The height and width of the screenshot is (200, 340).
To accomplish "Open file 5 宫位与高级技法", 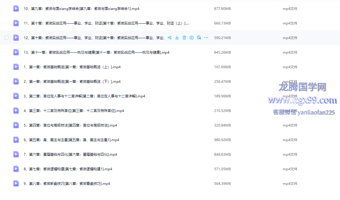I will click(x=70, y=125).
